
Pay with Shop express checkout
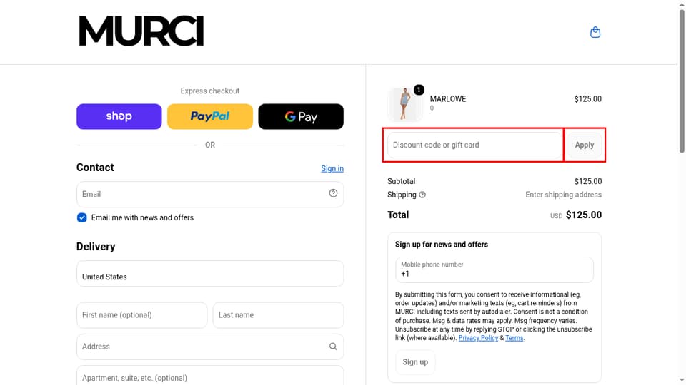click(119, 116)
